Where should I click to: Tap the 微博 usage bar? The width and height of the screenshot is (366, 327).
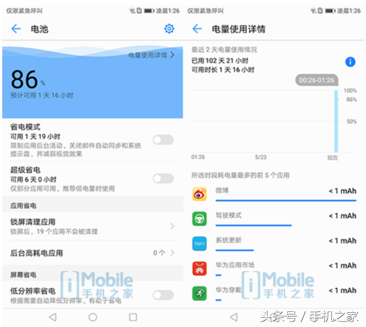pos(286,200)
